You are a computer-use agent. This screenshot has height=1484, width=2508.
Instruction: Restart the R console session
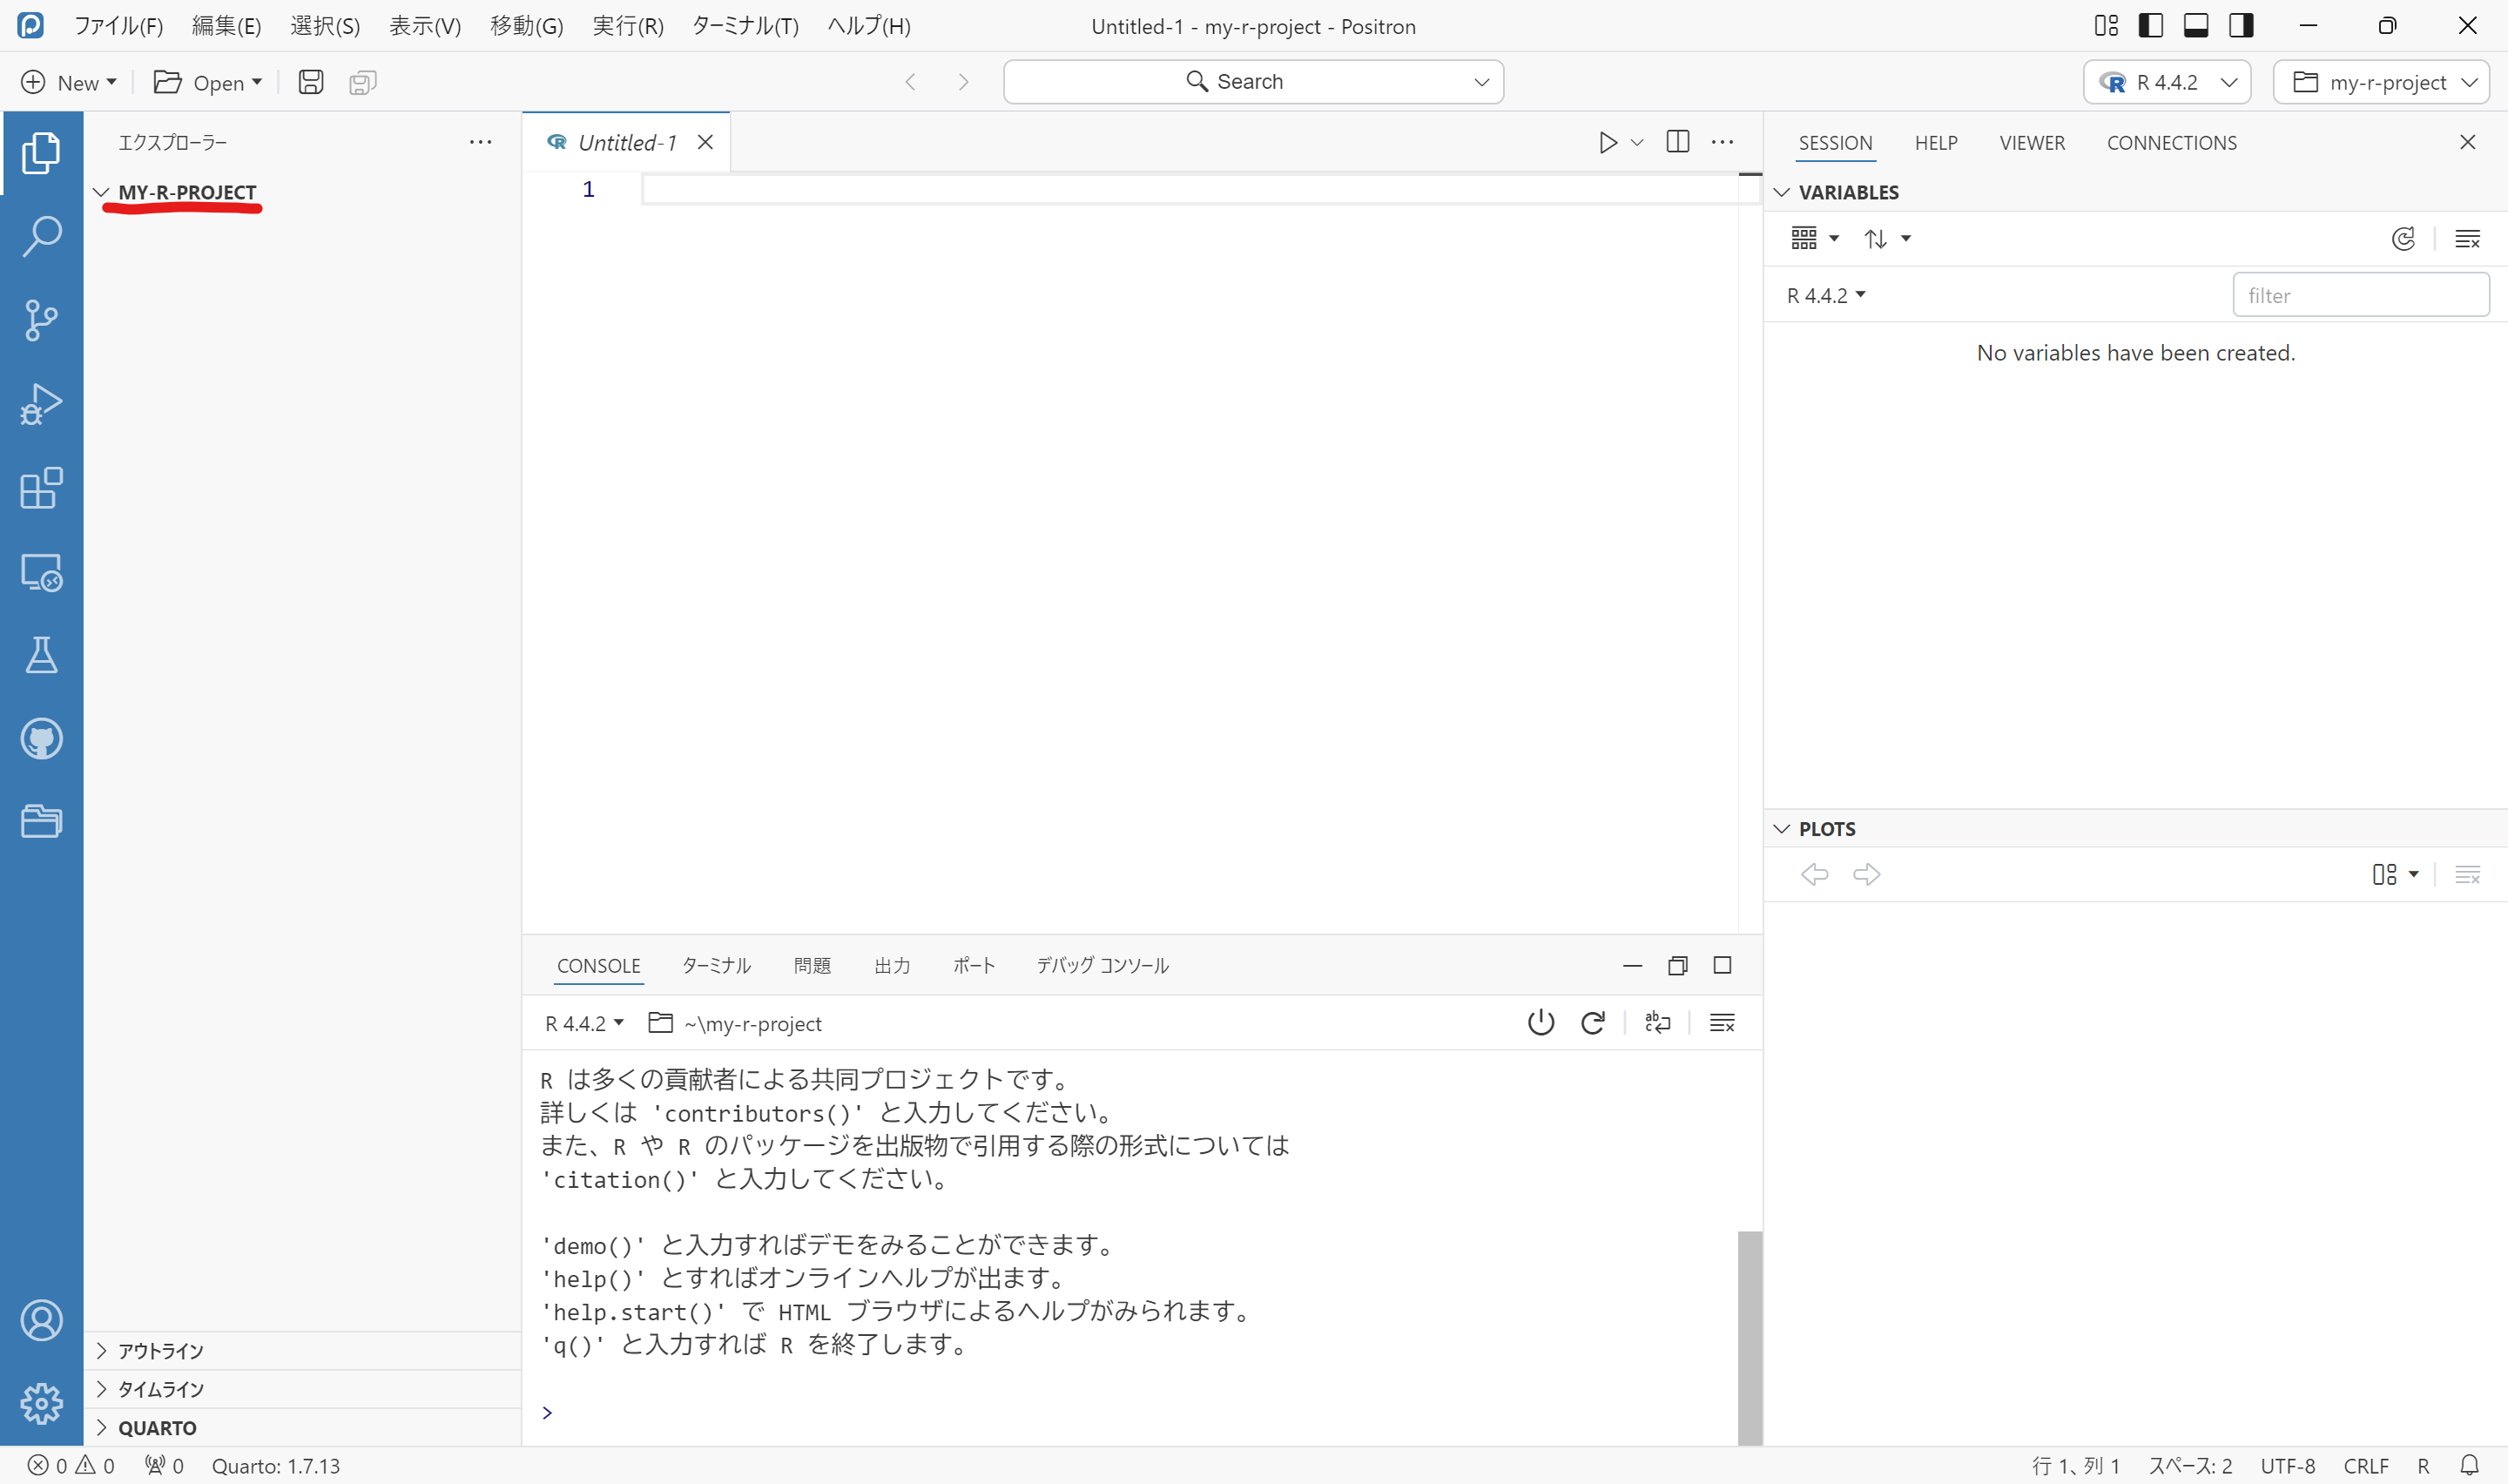pyautogui.click(x=1593, y=1022)
